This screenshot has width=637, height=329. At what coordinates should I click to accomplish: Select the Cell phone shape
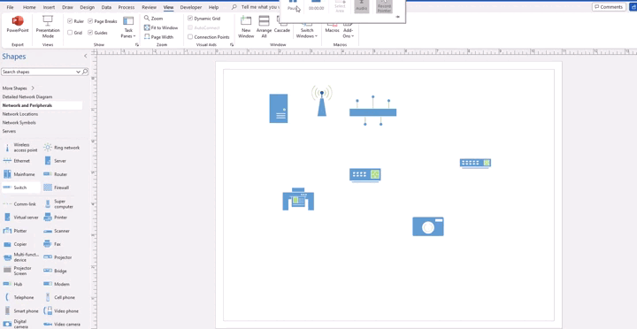point(59,297)
